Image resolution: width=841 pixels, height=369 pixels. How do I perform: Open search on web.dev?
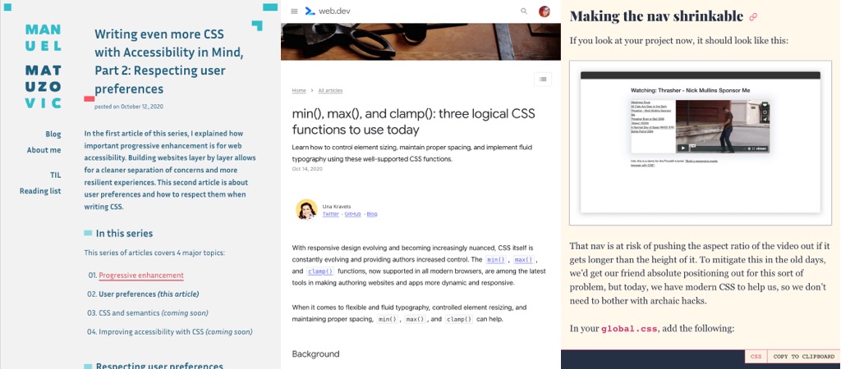tap(524, 11)
